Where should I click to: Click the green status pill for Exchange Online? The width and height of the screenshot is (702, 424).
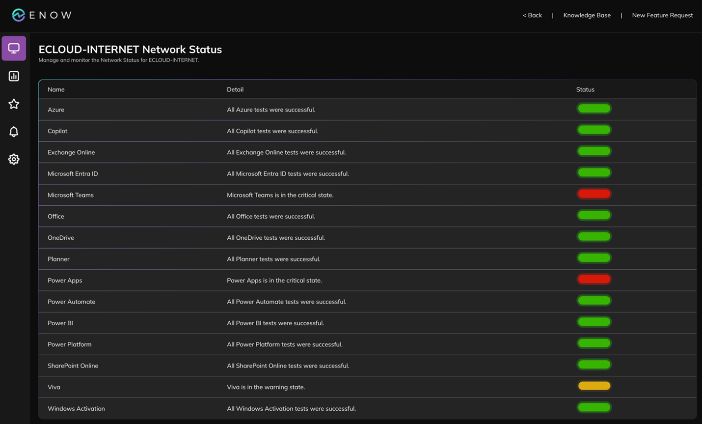coord(594,151)
